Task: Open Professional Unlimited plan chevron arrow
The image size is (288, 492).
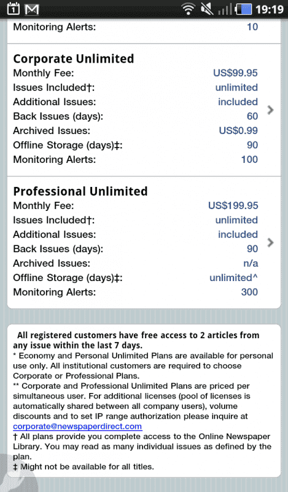Action: point(270,242)
